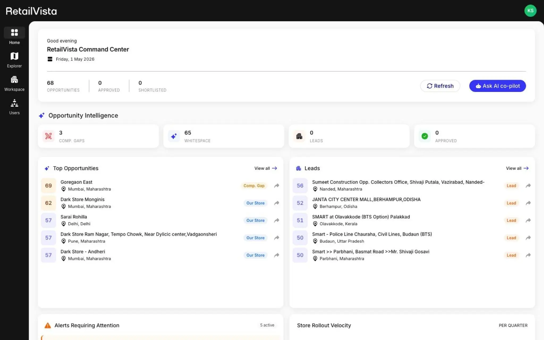The height and width of the screenshot is (340, 544).
Task: Open JANTA CITY CENTER MALL,BERHAMPUR,ODISHA lead
Action: [x=412, y=203]
